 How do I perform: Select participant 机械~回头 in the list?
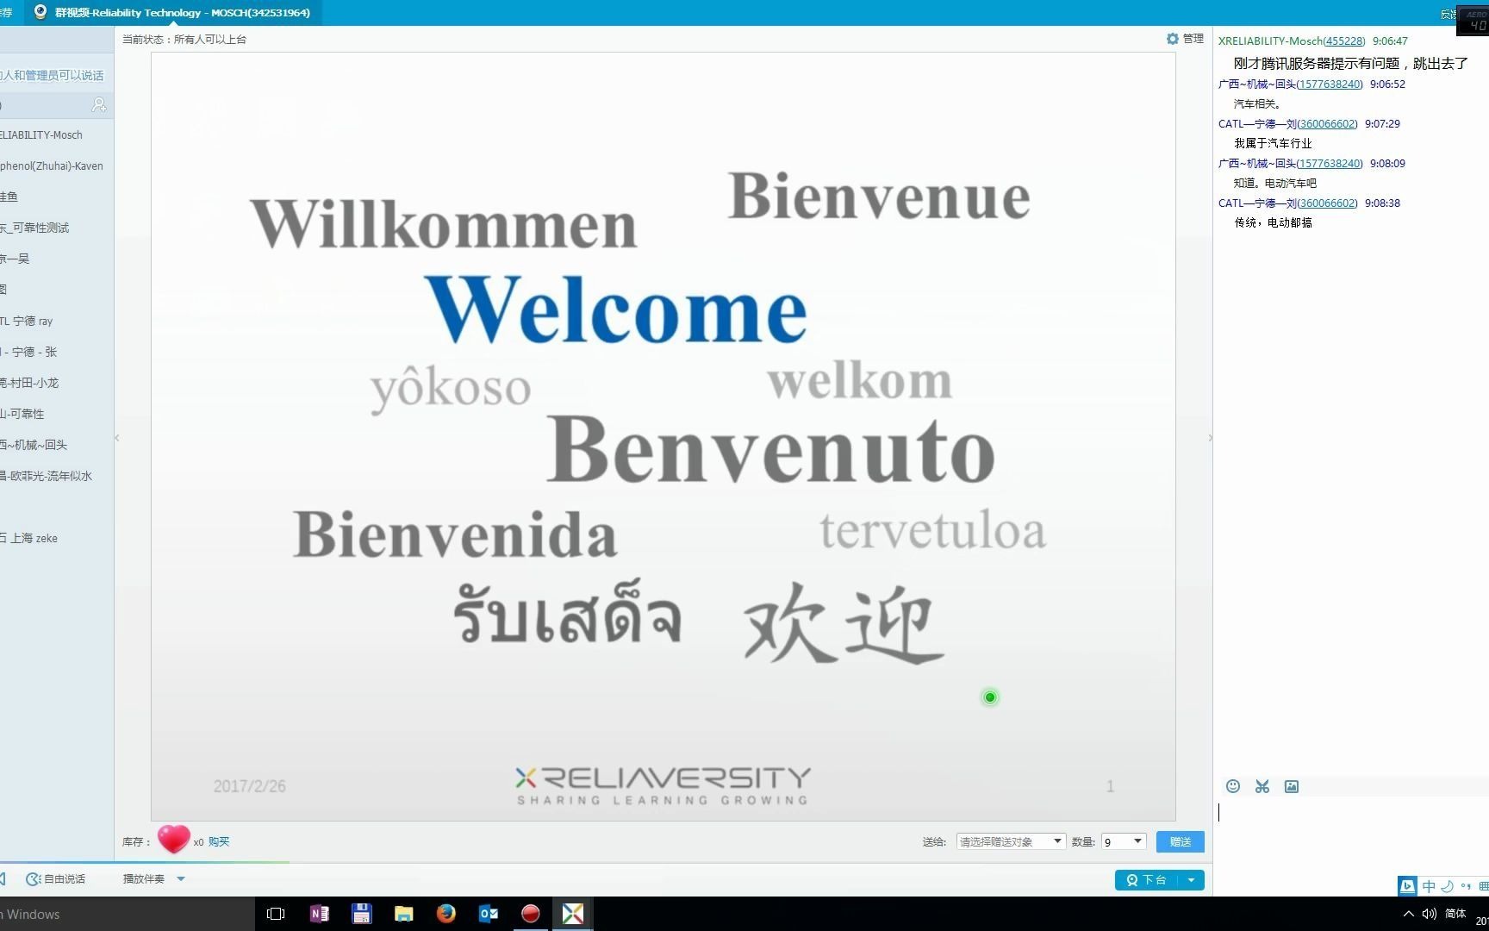point(57,445)
